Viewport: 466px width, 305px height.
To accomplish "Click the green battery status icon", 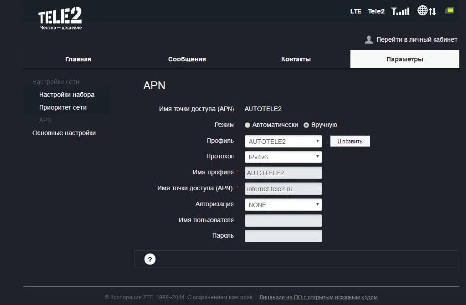I will (x=450, y=11).
